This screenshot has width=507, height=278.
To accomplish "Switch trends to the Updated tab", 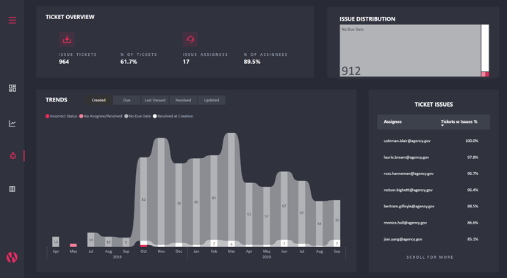I will tap(212, 100).
